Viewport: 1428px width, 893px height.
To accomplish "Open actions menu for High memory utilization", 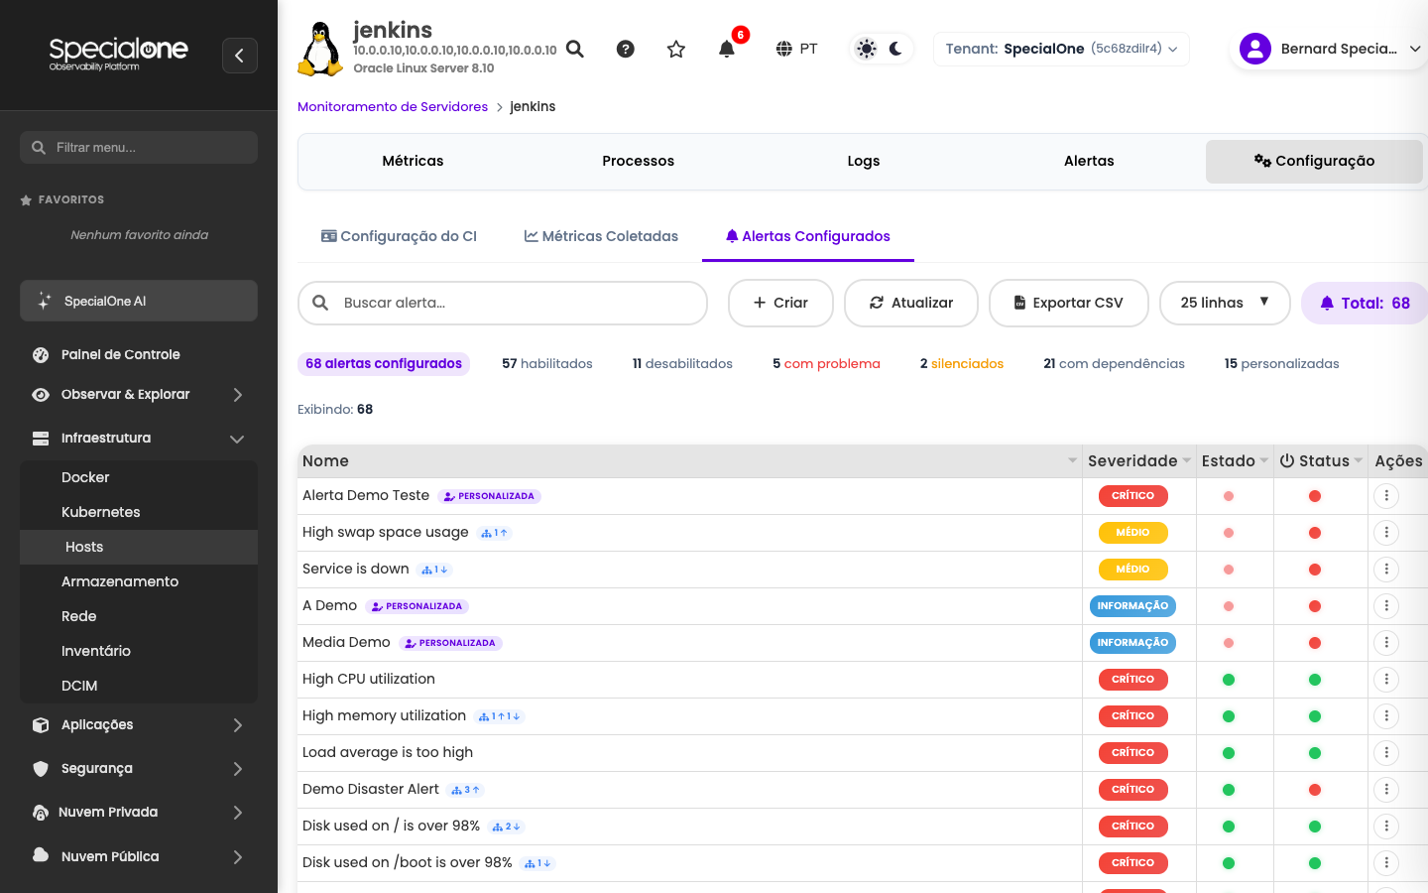I will pos(1386,716).
